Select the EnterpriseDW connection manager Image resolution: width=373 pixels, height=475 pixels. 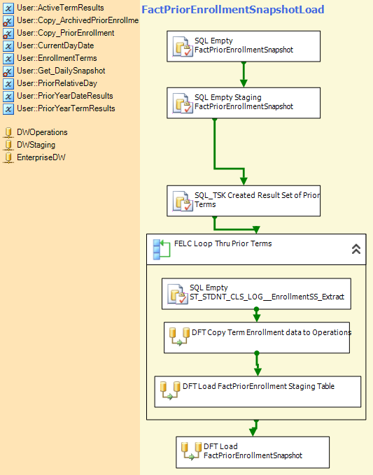[34, 157]
